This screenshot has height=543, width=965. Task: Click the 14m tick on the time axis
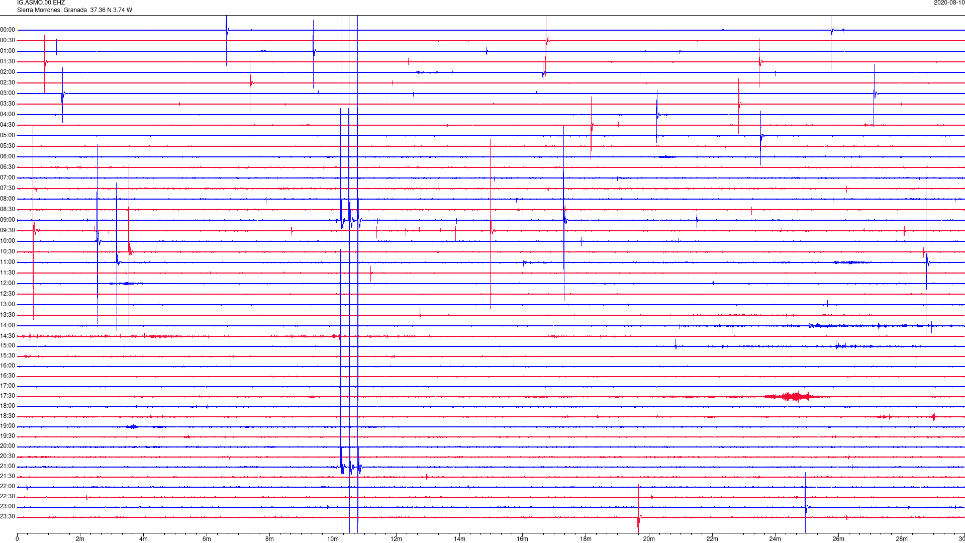coord(459,539)
